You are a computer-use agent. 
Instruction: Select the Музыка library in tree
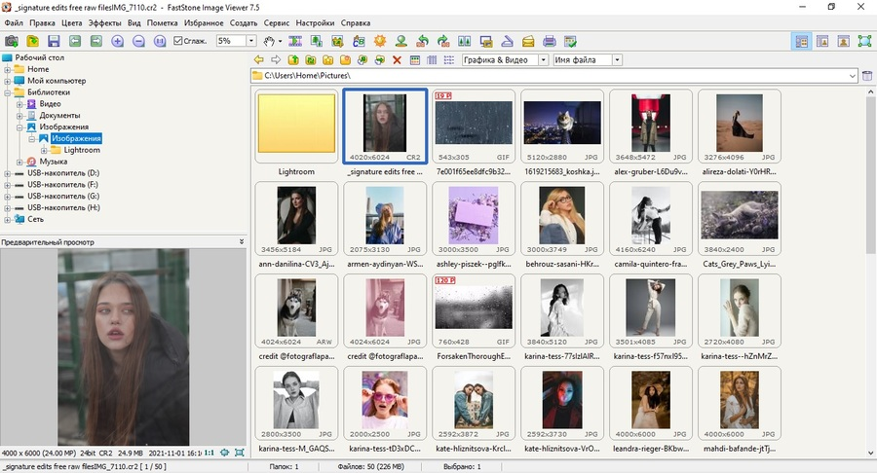point(54,162)
